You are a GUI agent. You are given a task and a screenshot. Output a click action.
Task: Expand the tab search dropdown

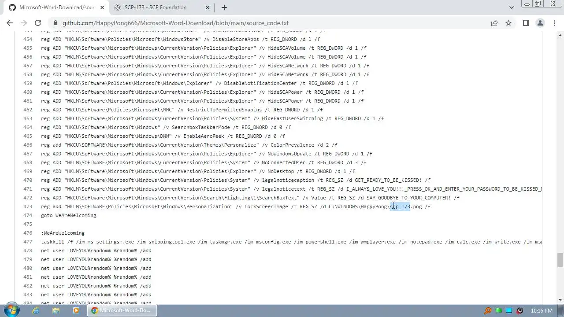pos(511,7)
